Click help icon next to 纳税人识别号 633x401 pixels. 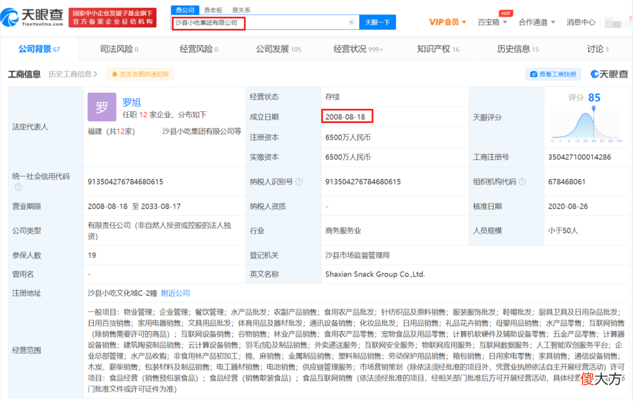(x=299, y=182)
